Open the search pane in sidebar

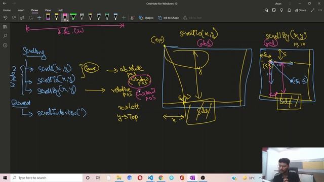(x=5, y=36)
